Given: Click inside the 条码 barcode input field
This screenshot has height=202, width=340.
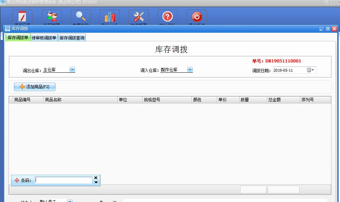Looking at the screenshot, I should point(63,180).
